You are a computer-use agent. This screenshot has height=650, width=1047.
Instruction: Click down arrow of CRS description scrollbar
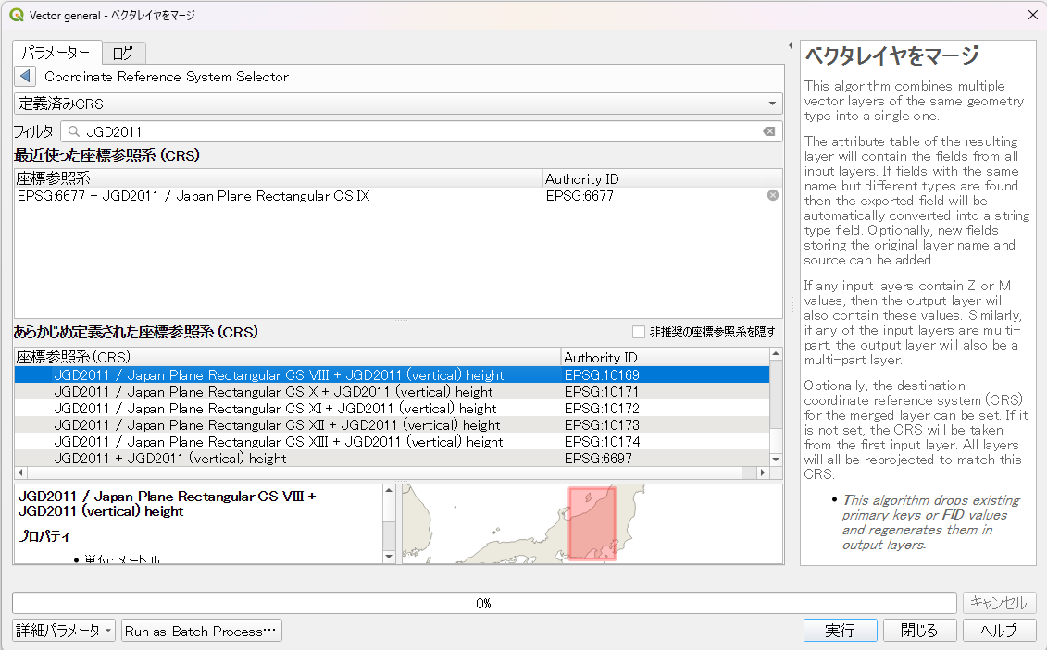(x=390, y=557)
